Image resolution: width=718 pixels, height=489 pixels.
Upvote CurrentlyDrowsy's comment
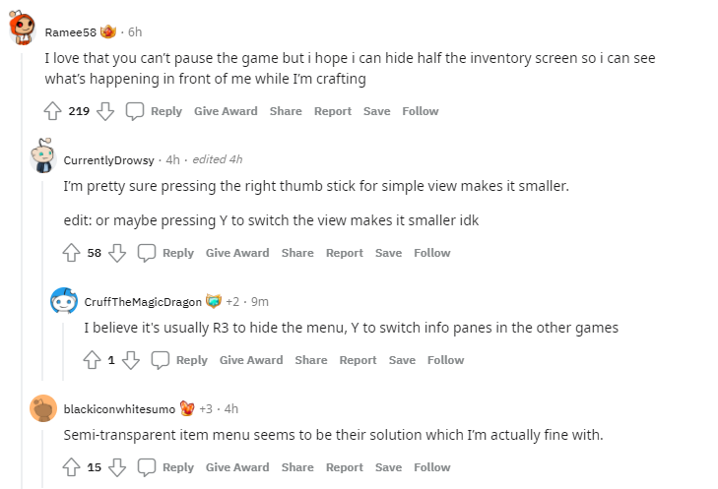71,253
